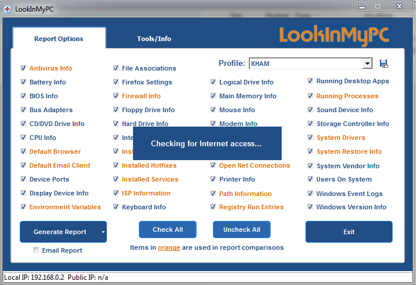Toggle the Bus Adapters checkbox
The image size is (417, 285).
(x=23, y=109)
